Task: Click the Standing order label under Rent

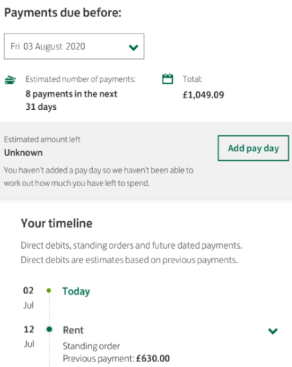Action: [x=91, y=346]
